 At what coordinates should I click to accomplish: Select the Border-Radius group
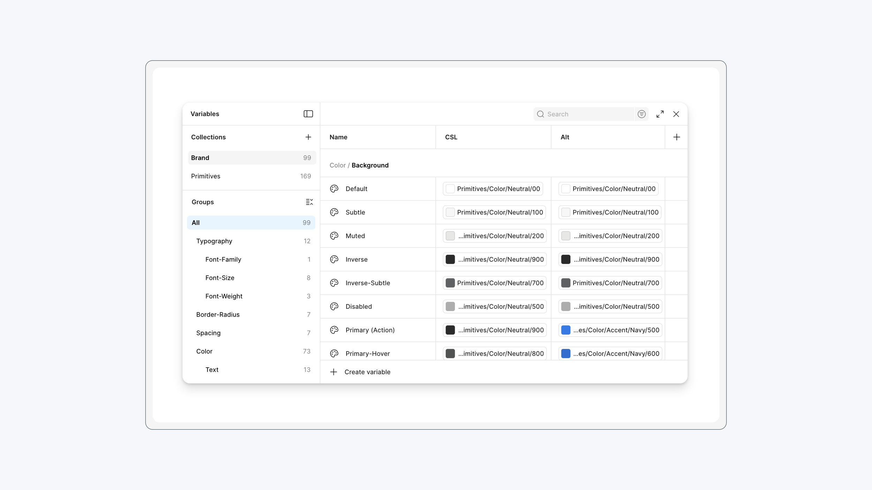pyautogui.click(x=218, y=314)
